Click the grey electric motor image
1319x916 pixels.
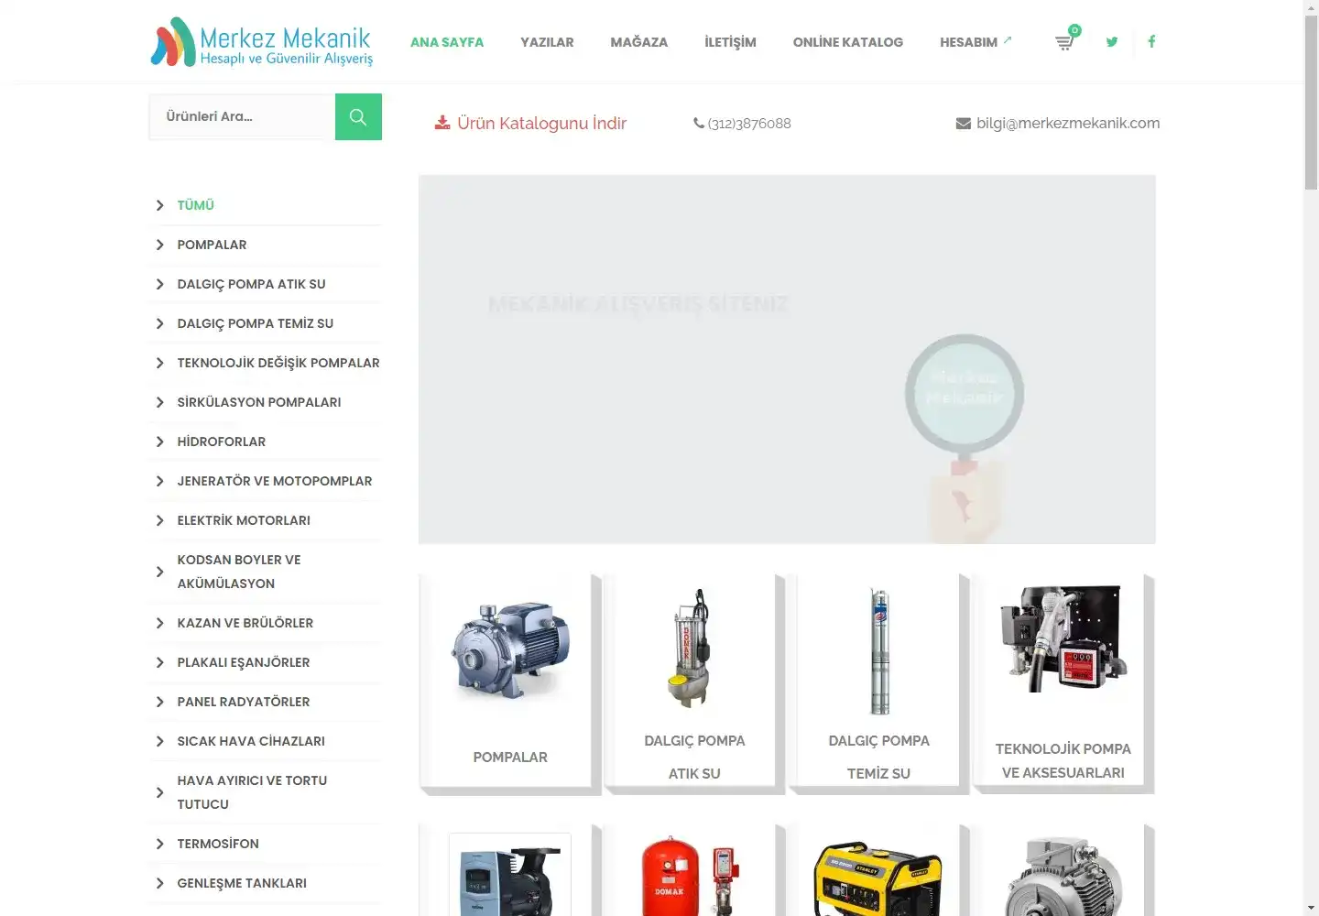(x=1063, y=875)
